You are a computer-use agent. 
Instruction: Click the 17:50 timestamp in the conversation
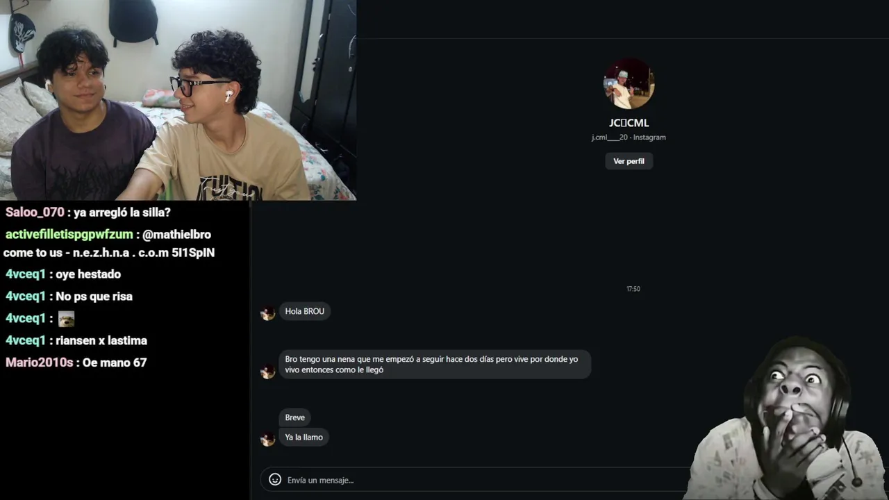(x=633, y=289)
